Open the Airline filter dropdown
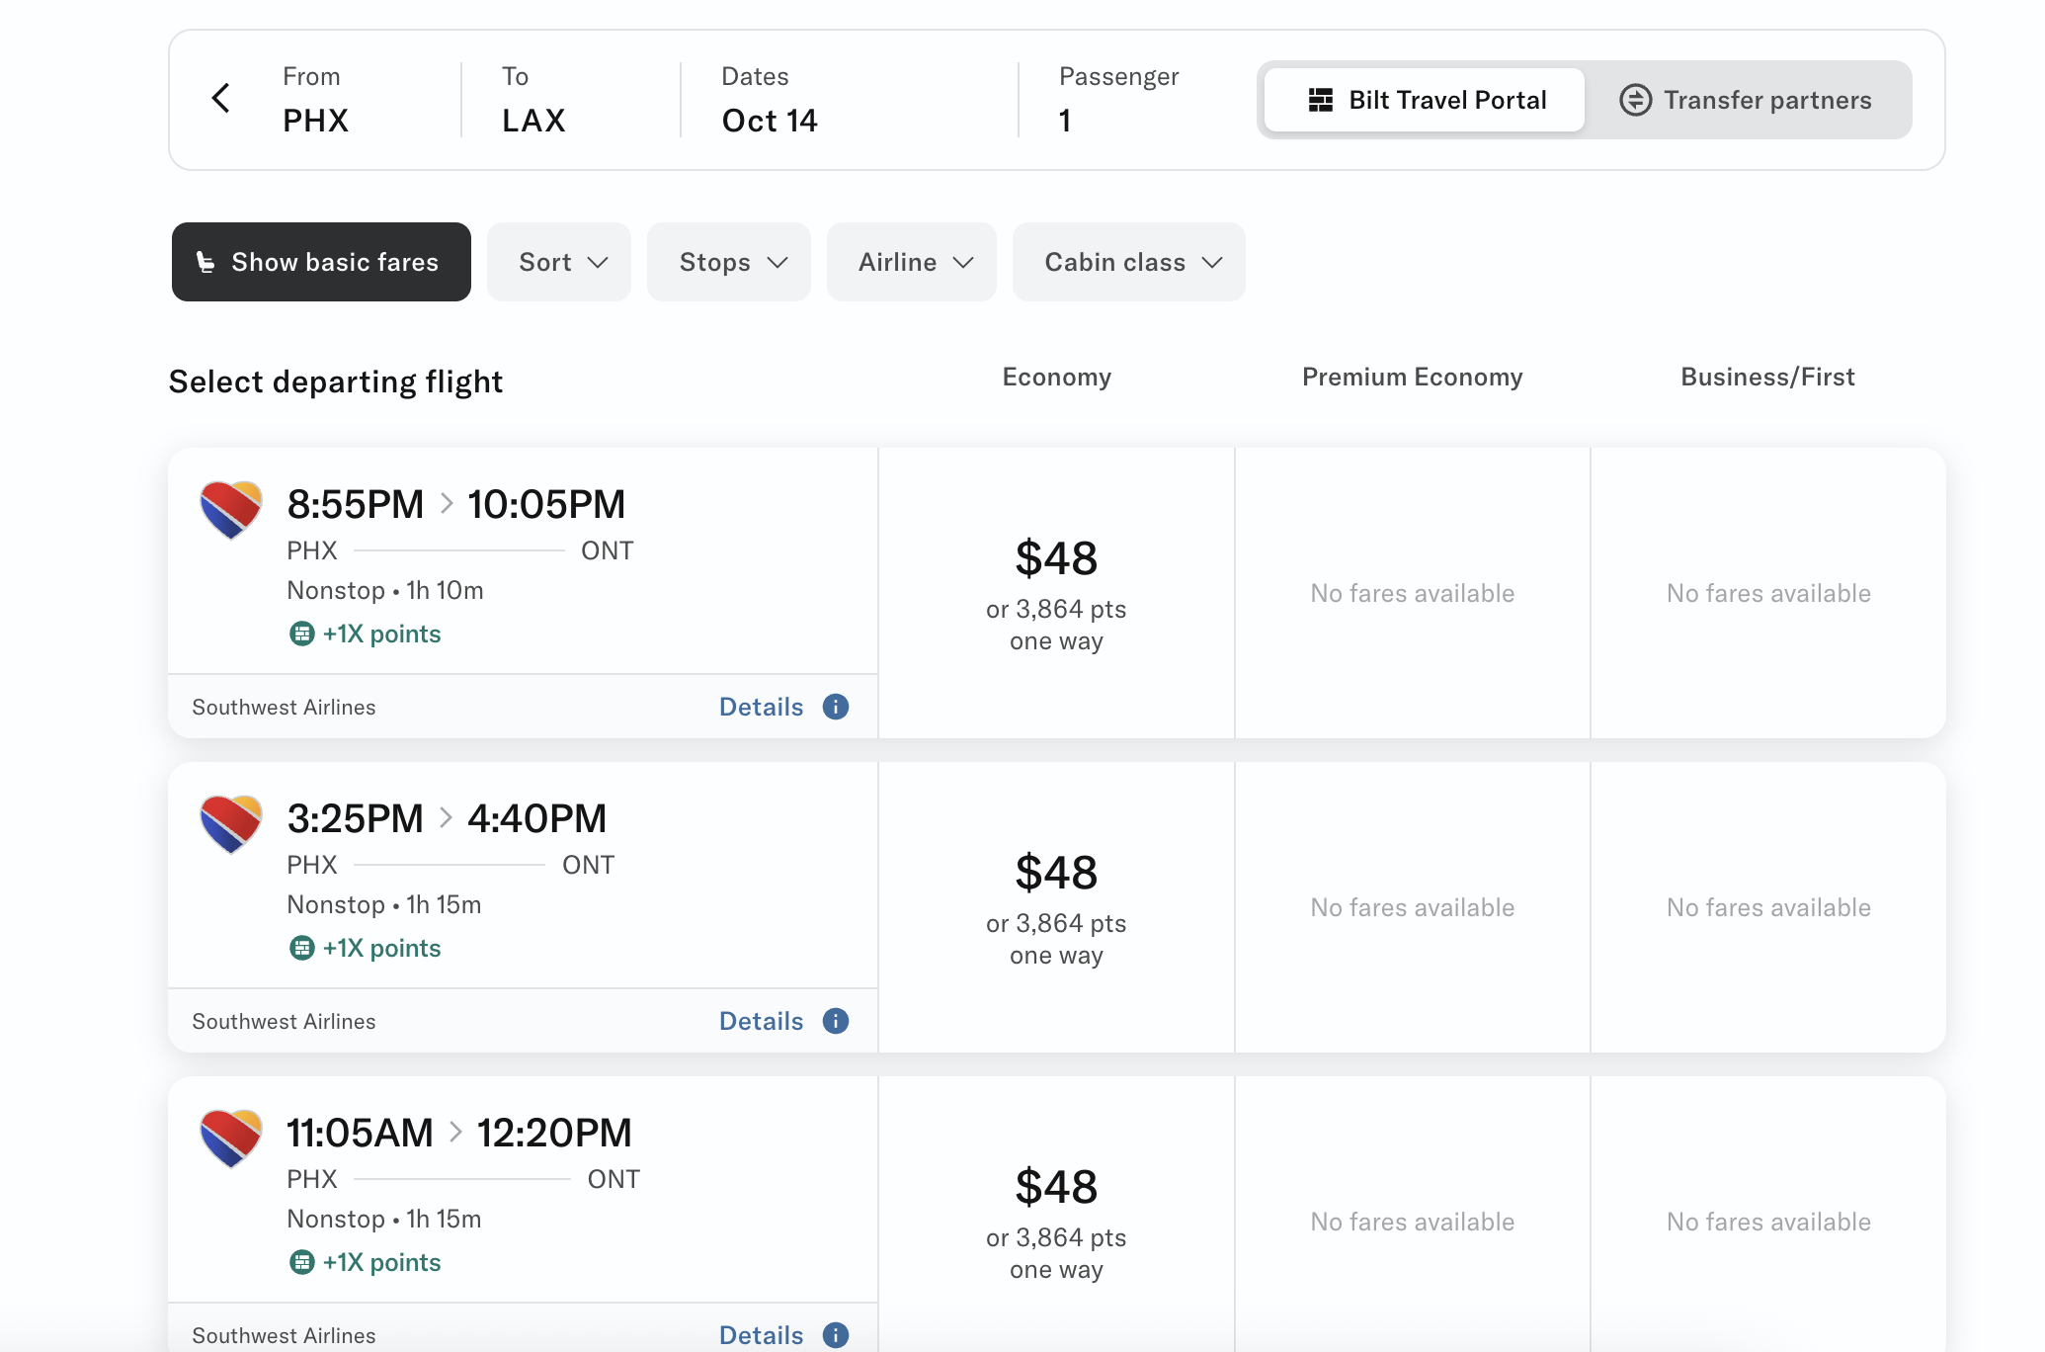The image size is (2045, 1352). [912, 262]
